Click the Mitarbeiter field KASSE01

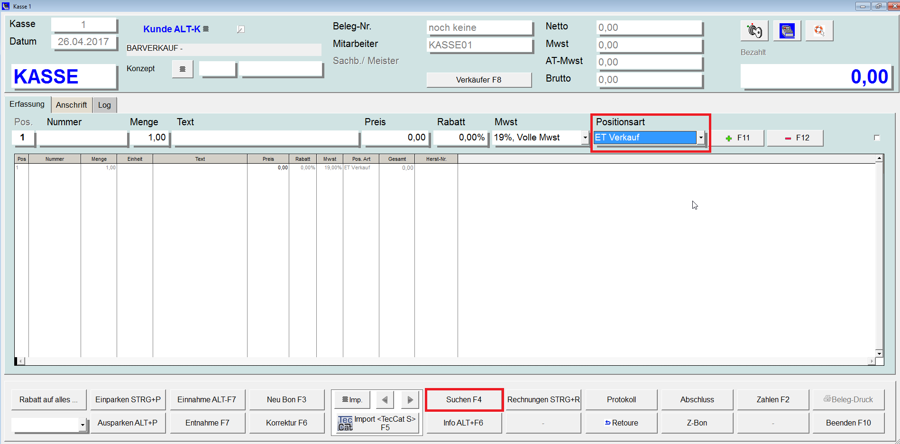point(479,45)
